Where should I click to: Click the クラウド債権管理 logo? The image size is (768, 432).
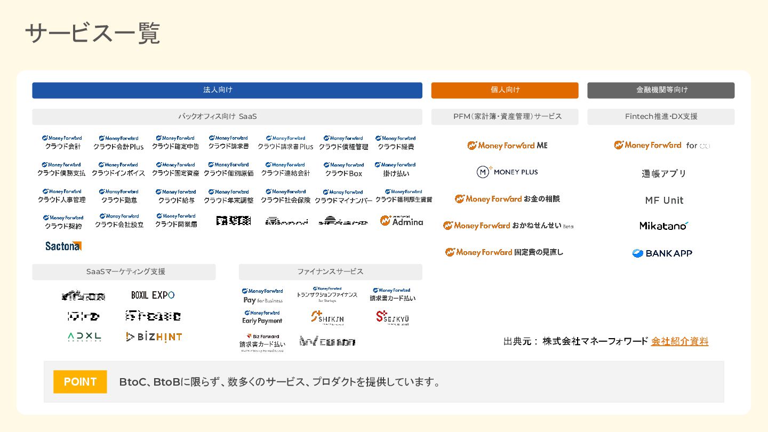pos(343,142)
